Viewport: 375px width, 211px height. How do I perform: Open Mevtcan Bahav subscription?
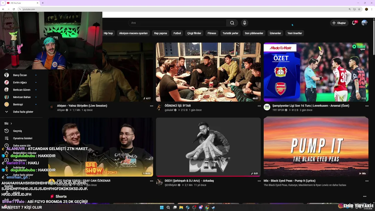21,97
